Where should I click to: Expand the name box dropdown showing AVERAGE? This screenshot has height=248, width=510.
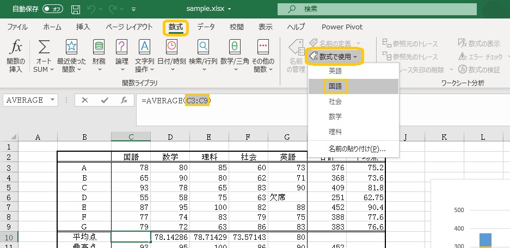(x=53, y=100)
